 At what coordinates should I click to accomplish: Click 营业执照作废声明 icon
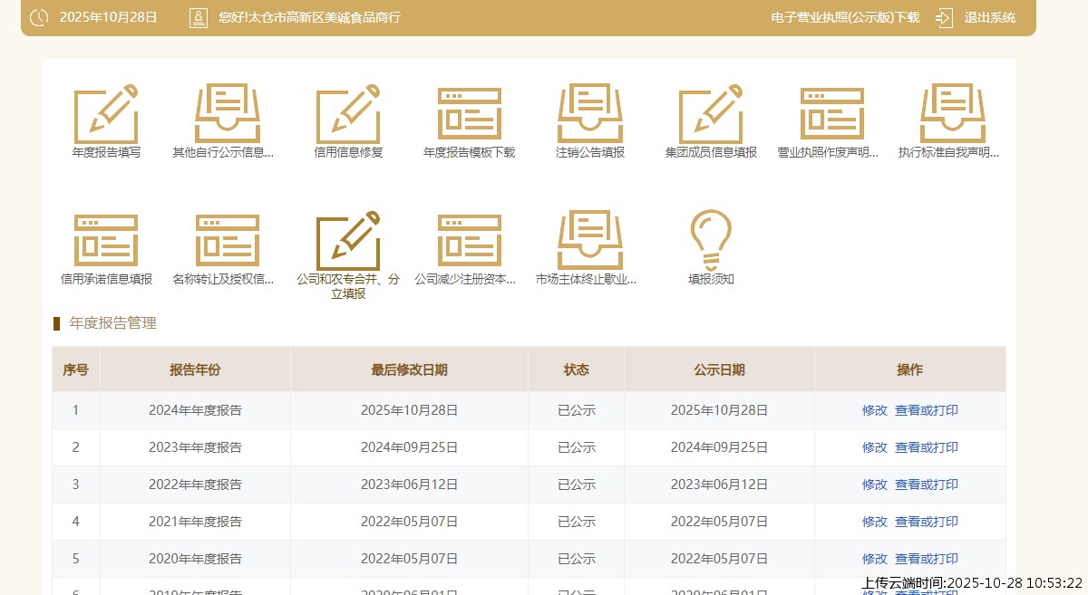click(x=831, y=115)
